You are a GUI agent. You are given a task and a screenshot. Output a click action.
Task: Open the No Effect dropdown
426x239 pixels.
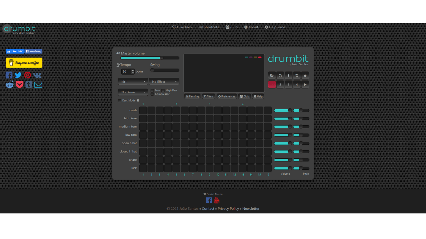pos(164,81)
